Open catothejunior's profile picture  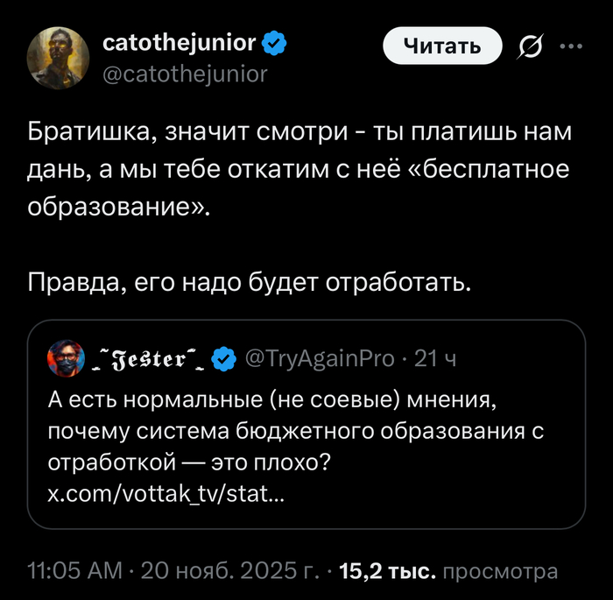coord(59,58)
